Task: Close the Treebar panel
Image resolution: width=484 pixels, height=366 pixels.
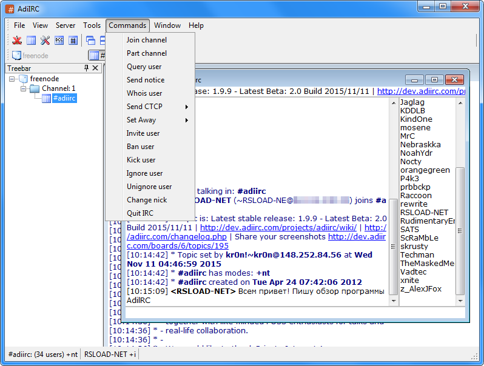Action: [x=95, y=68]
